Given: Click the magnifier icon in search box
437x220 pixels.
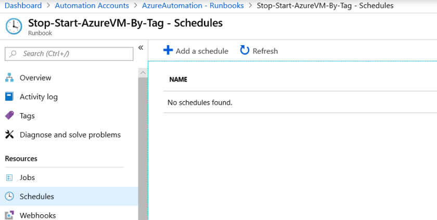Looking at the screenshot, I should click(x=13, y=53).
